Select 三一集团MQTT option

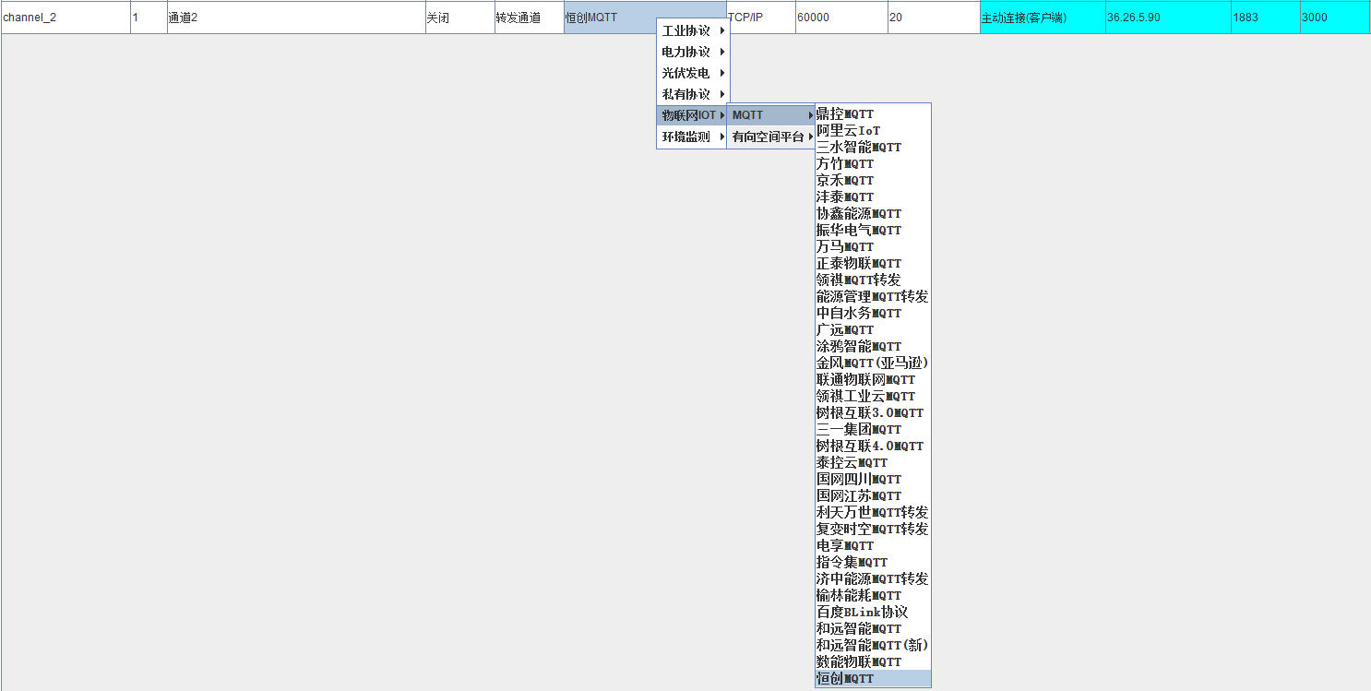pos(873,429)
